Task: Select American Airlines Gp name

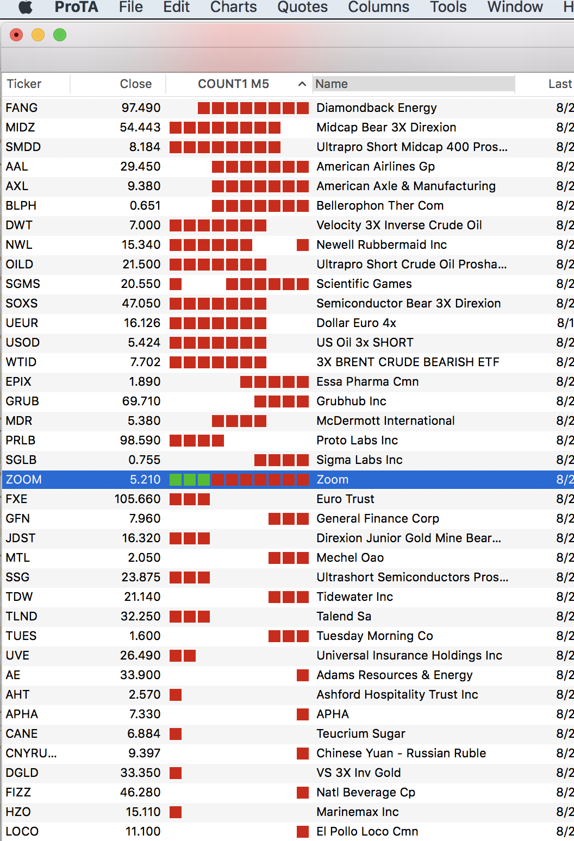Action: coord(376,166)
